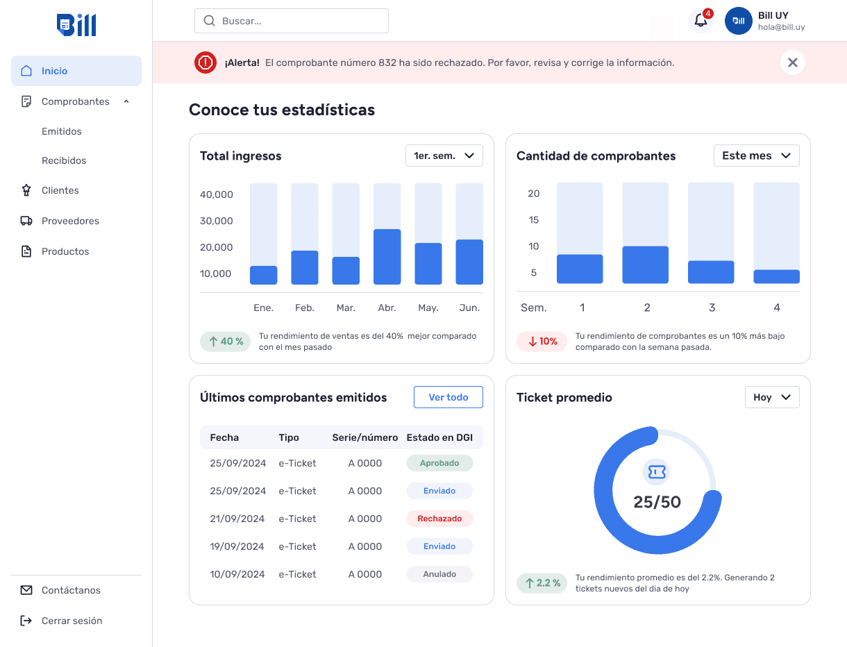Click Enviado badge in 19/09/2024 row

point(439,546)
